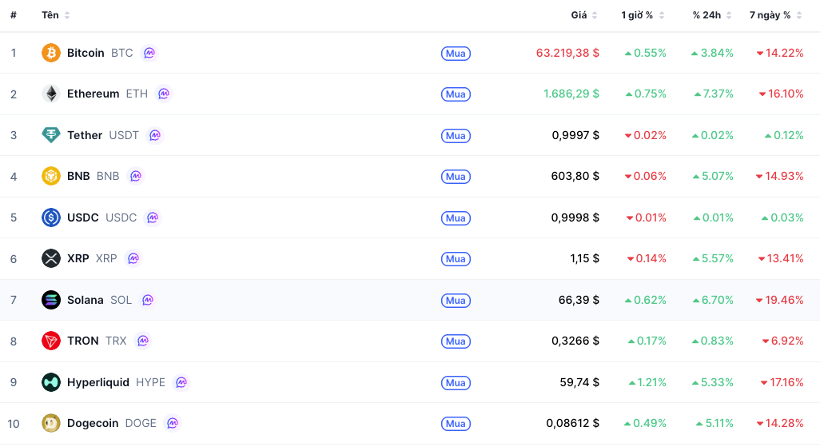The width and height of the screenshot is (820, 447).
Task: Click Mua button in Hyperliquid row
Action: [x=456, y=382]
